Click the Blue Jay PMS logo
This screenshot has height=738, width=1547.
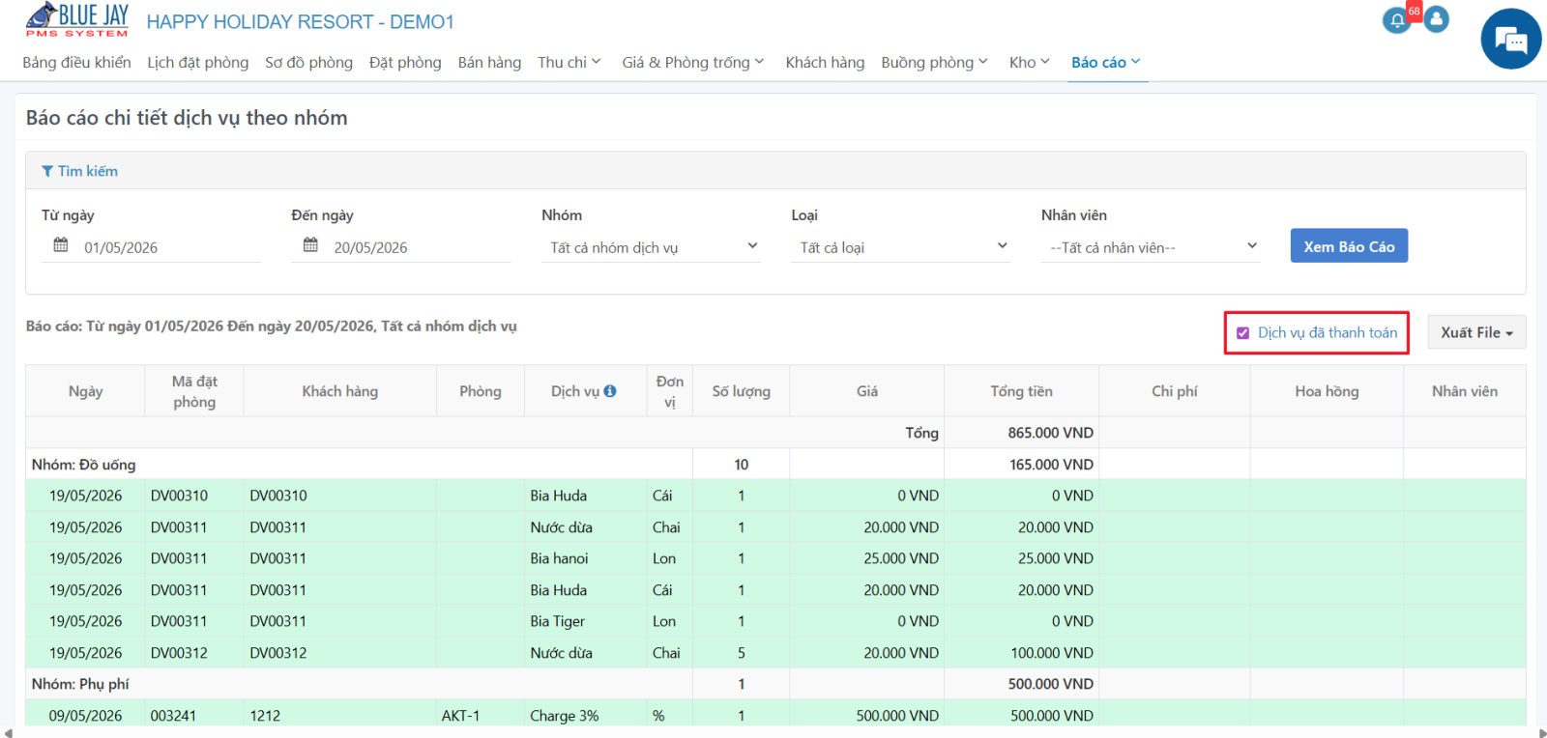[77, 20]
